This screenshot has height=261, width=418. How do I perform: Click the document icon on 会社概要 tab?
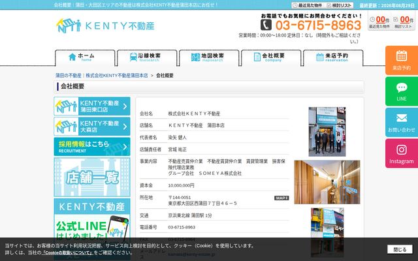[x=257, y=57]
